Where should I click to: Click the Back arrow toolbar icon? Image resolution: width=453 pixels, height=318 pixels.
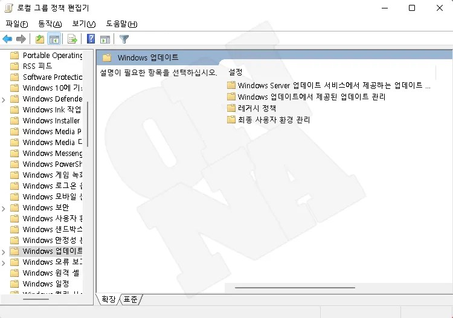pyautogui.click(x=7, y=39)
